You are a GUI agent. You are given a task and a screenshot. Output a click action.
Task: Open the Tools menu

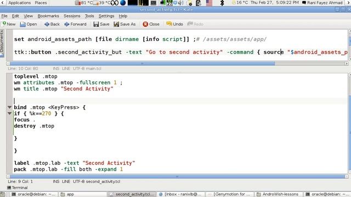point(89,16)
